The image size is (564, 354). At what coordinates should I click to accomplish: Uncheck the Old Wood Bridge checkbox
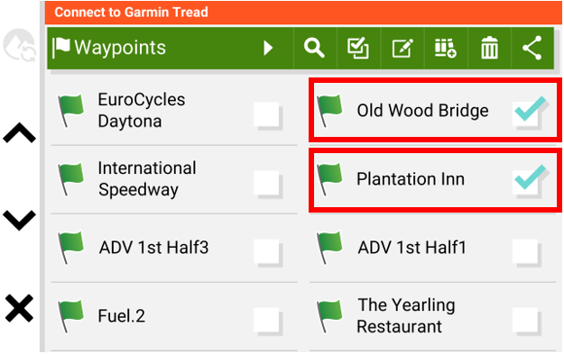point(529,111)
